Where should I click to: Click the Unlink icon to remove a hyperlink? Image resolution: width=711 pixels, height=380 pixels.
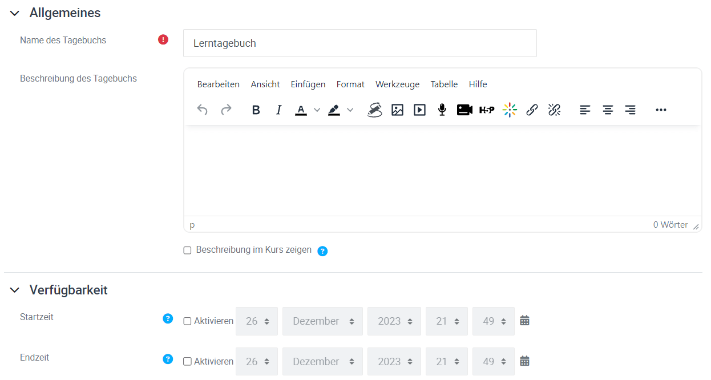tap(554, 110)
